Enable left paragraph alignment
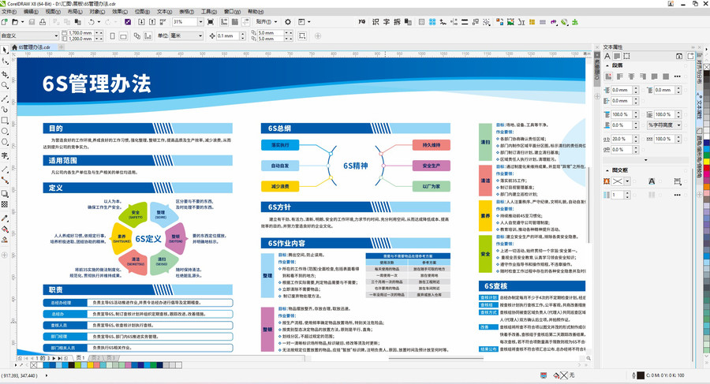 (x=620, y=76)
